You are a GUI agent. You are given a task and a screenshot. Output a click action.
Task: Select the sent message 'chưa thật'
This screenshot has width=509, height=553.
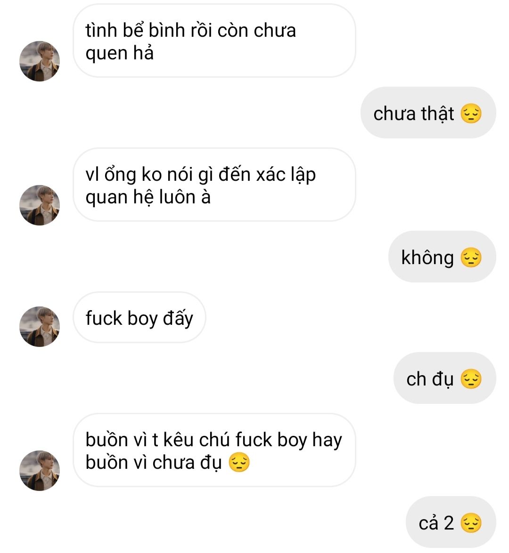(428, 112)
